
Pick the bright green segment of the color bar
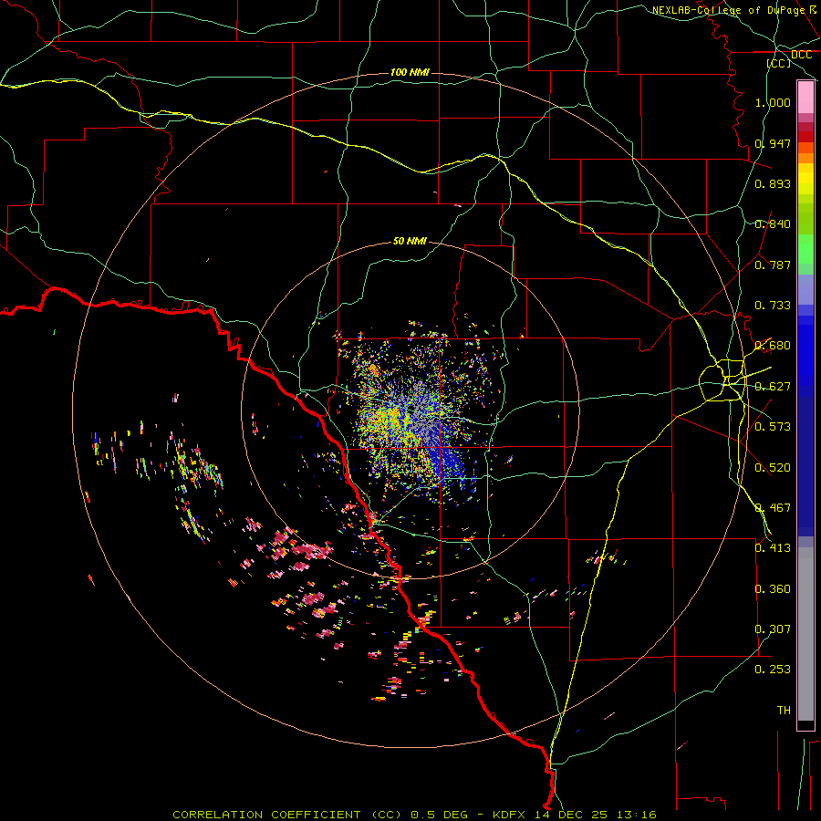pyautogui.click(x=805, y=249)
